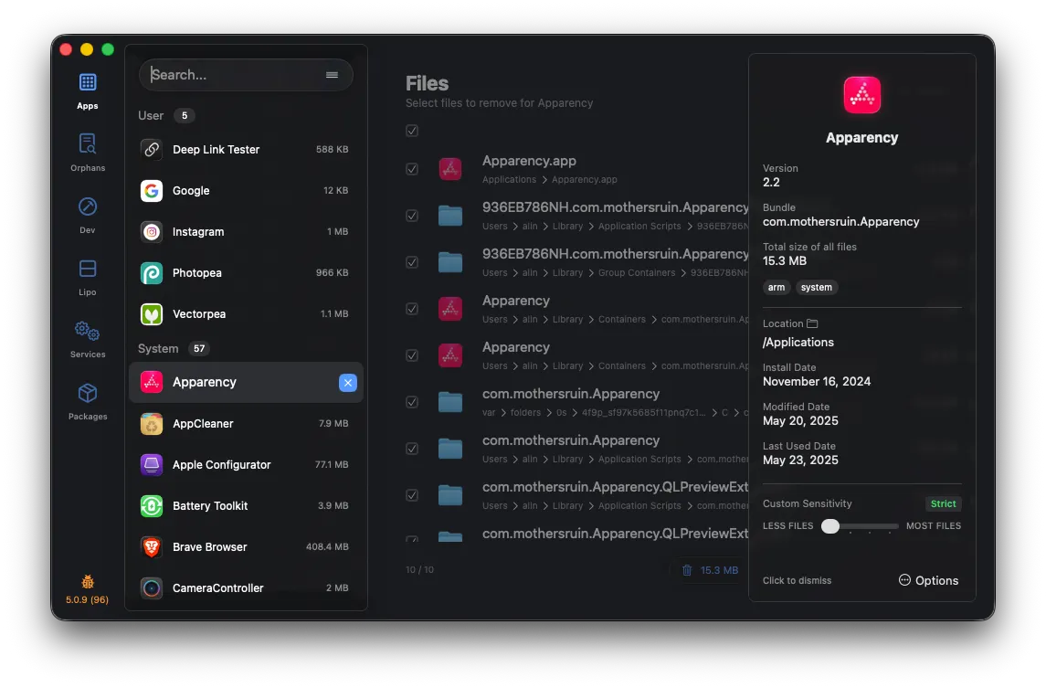Click the Photopea app icon
The image size is (1046, 688).
pos(152,273)
